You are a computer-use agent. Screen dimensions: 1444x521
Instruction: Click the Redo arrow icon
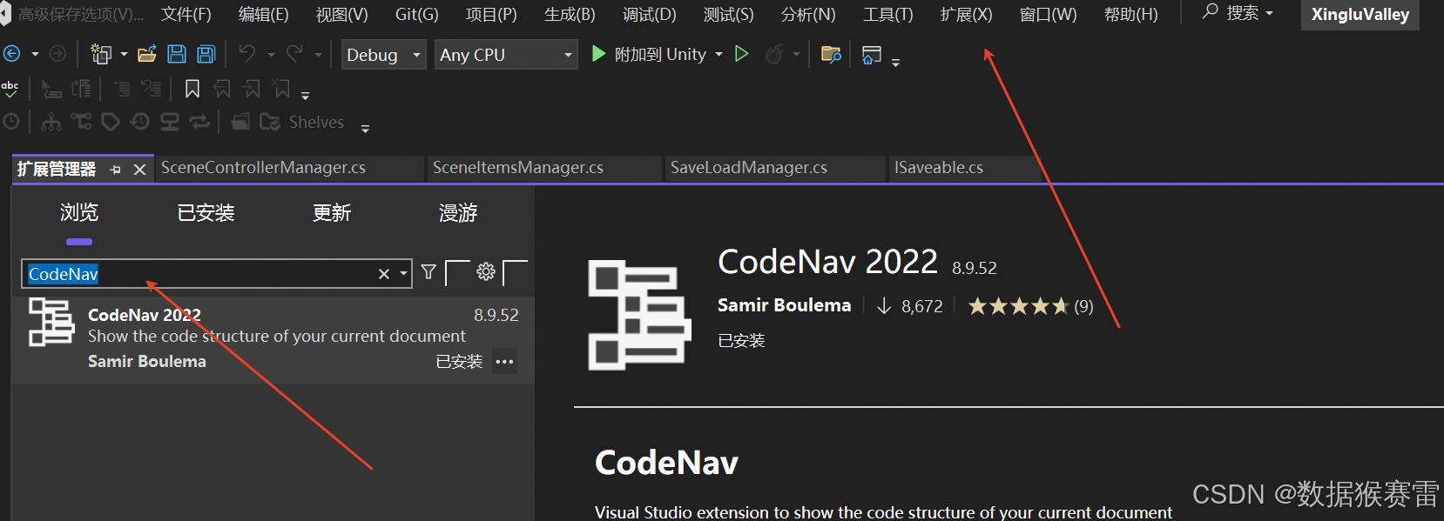[x=294, y=54]
